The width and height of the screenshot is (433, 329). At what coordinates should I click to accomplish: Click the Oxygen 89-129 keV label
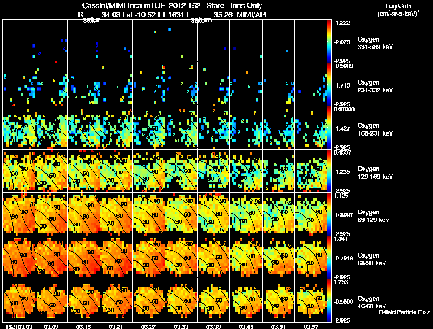click(x=373, y=216)
